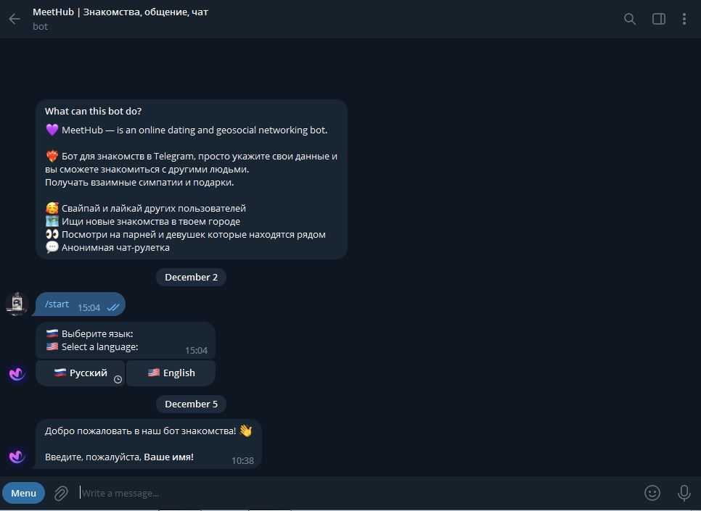Choose the English language button
The image size is (701, 511).
(171, 373)
